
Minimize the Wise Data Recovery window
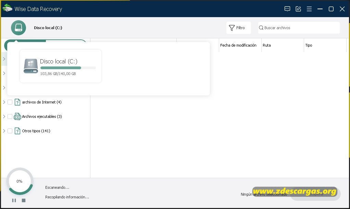[x=320, y=9]
